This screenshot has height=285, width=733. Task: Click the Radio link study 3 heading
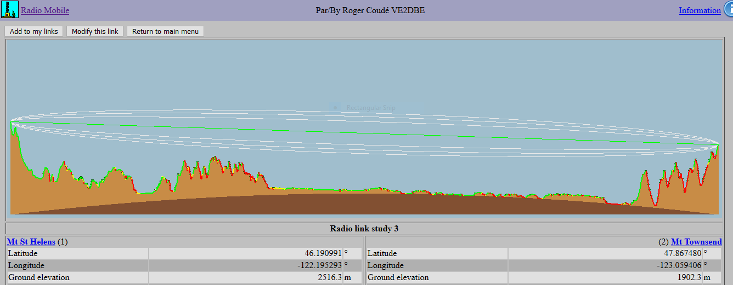pos(364,229)
